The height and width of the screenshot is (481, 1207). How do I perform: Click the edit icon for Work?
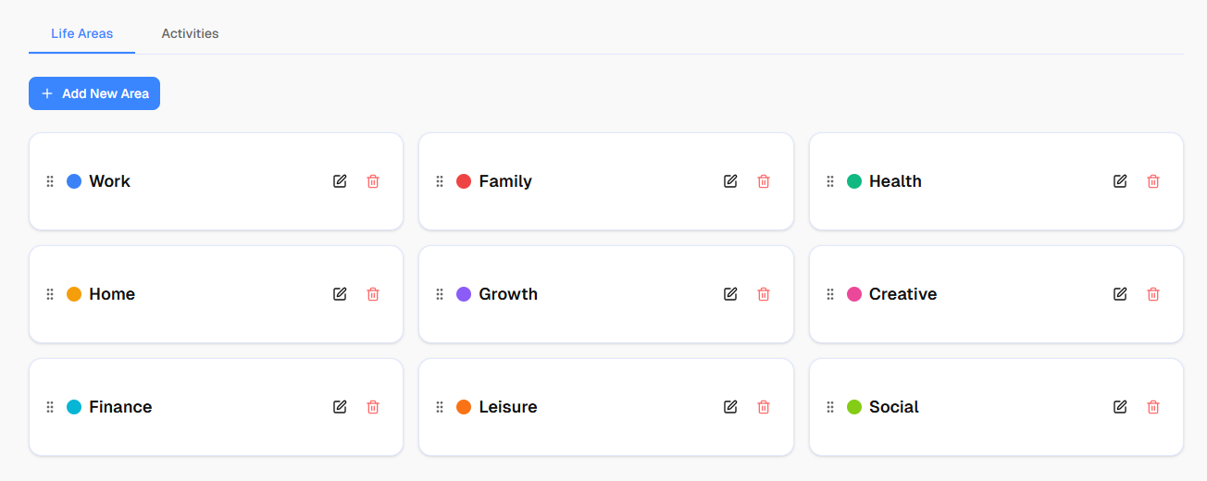click(340, 181)
